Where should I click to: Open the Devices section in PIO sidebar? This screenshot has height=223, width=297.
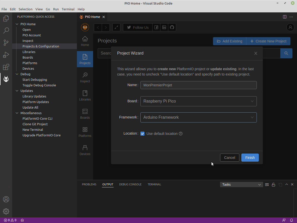point(85,150)
